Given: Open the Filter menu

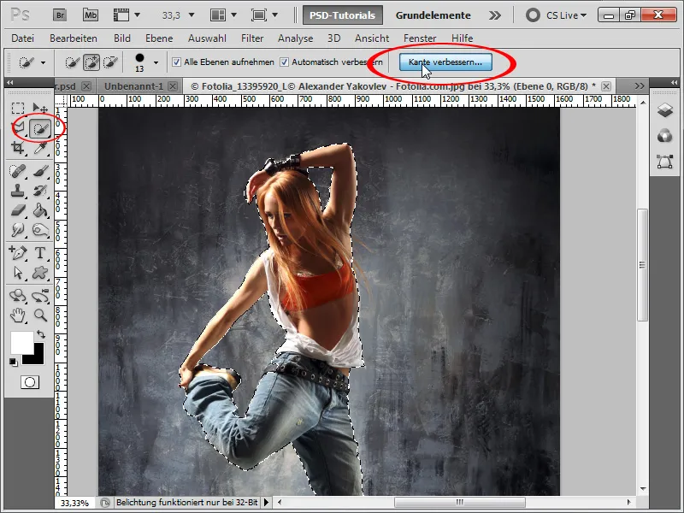Looking at the screenshot, I should 252,38.
